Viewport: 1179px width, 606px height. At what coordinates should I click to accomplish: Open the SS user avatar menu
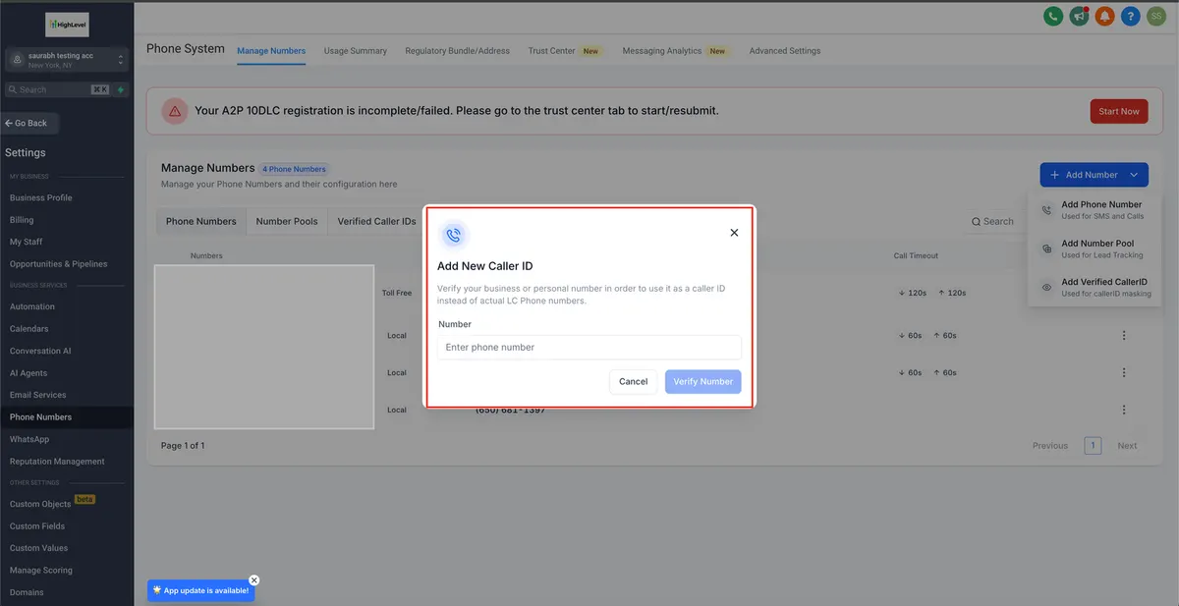(1156, 17)
